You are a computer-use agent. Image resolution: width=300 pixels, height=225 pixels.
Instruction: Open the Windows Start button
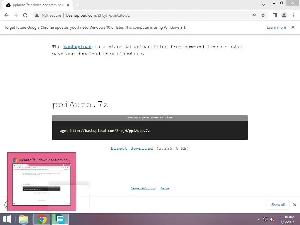[x=7, y=219]
